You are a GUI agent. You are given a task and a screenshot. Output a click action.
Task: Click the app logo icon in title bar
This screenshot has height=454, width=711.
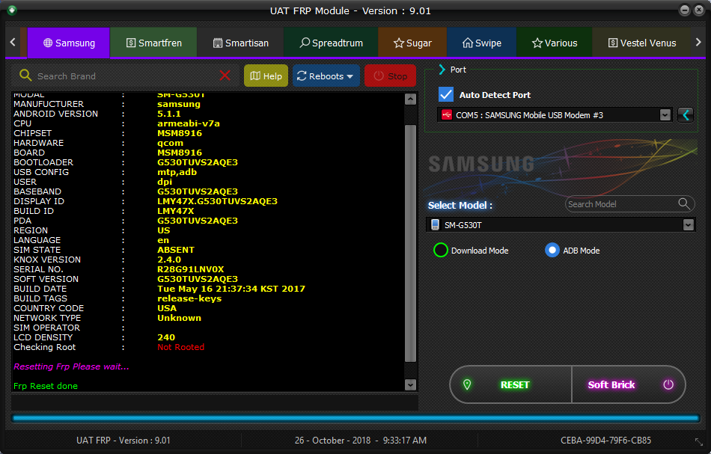coord(12,10)
